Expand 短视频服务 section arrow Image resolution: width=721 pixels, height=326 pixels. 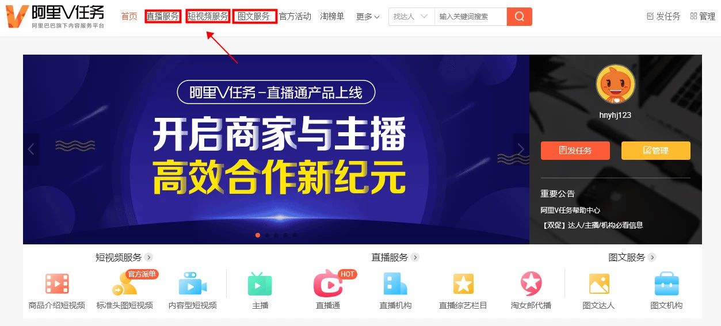[148, 258]
